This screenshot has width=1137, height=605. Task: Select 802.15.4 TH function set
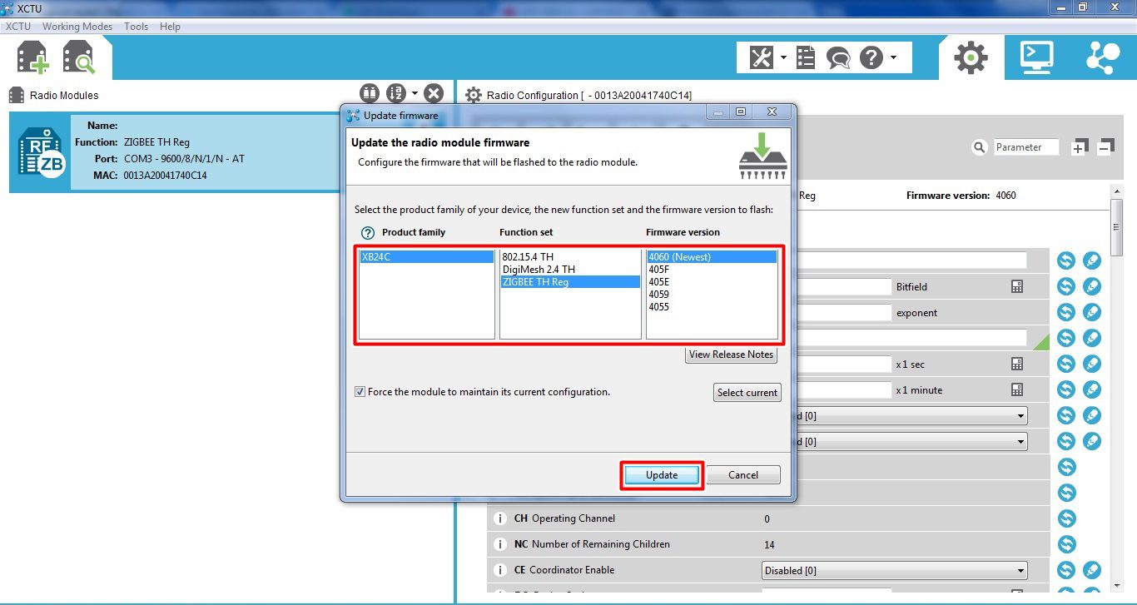[570, 257]
